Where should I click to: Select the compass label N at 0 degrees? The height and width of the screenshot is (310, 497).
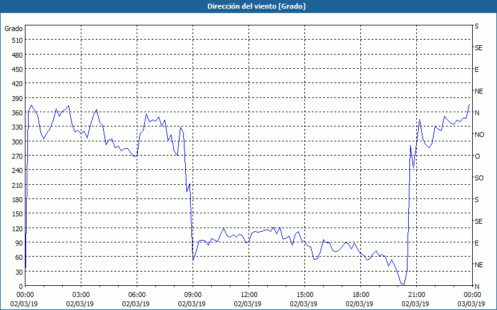[476, 286]
